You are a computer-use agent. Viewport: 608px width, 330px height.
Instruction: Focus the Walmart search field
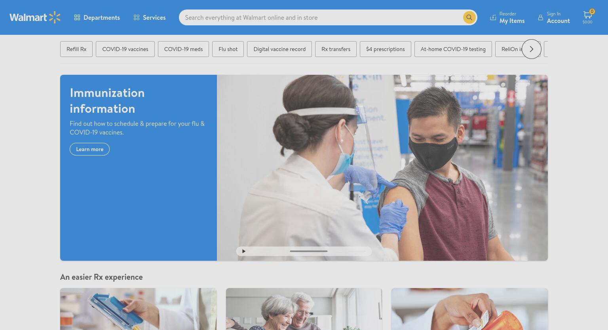328,17
